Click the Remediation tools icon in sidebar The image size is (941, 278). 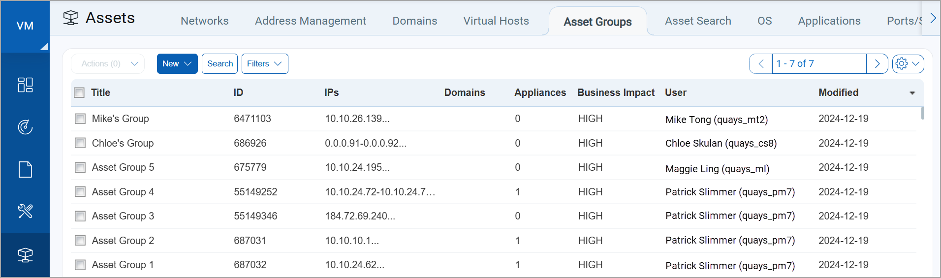[x=25, y=212]
